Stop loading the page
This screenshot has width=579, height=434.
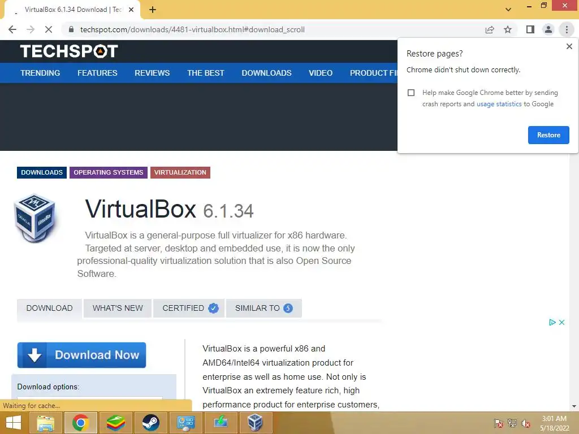click(49, 29)
